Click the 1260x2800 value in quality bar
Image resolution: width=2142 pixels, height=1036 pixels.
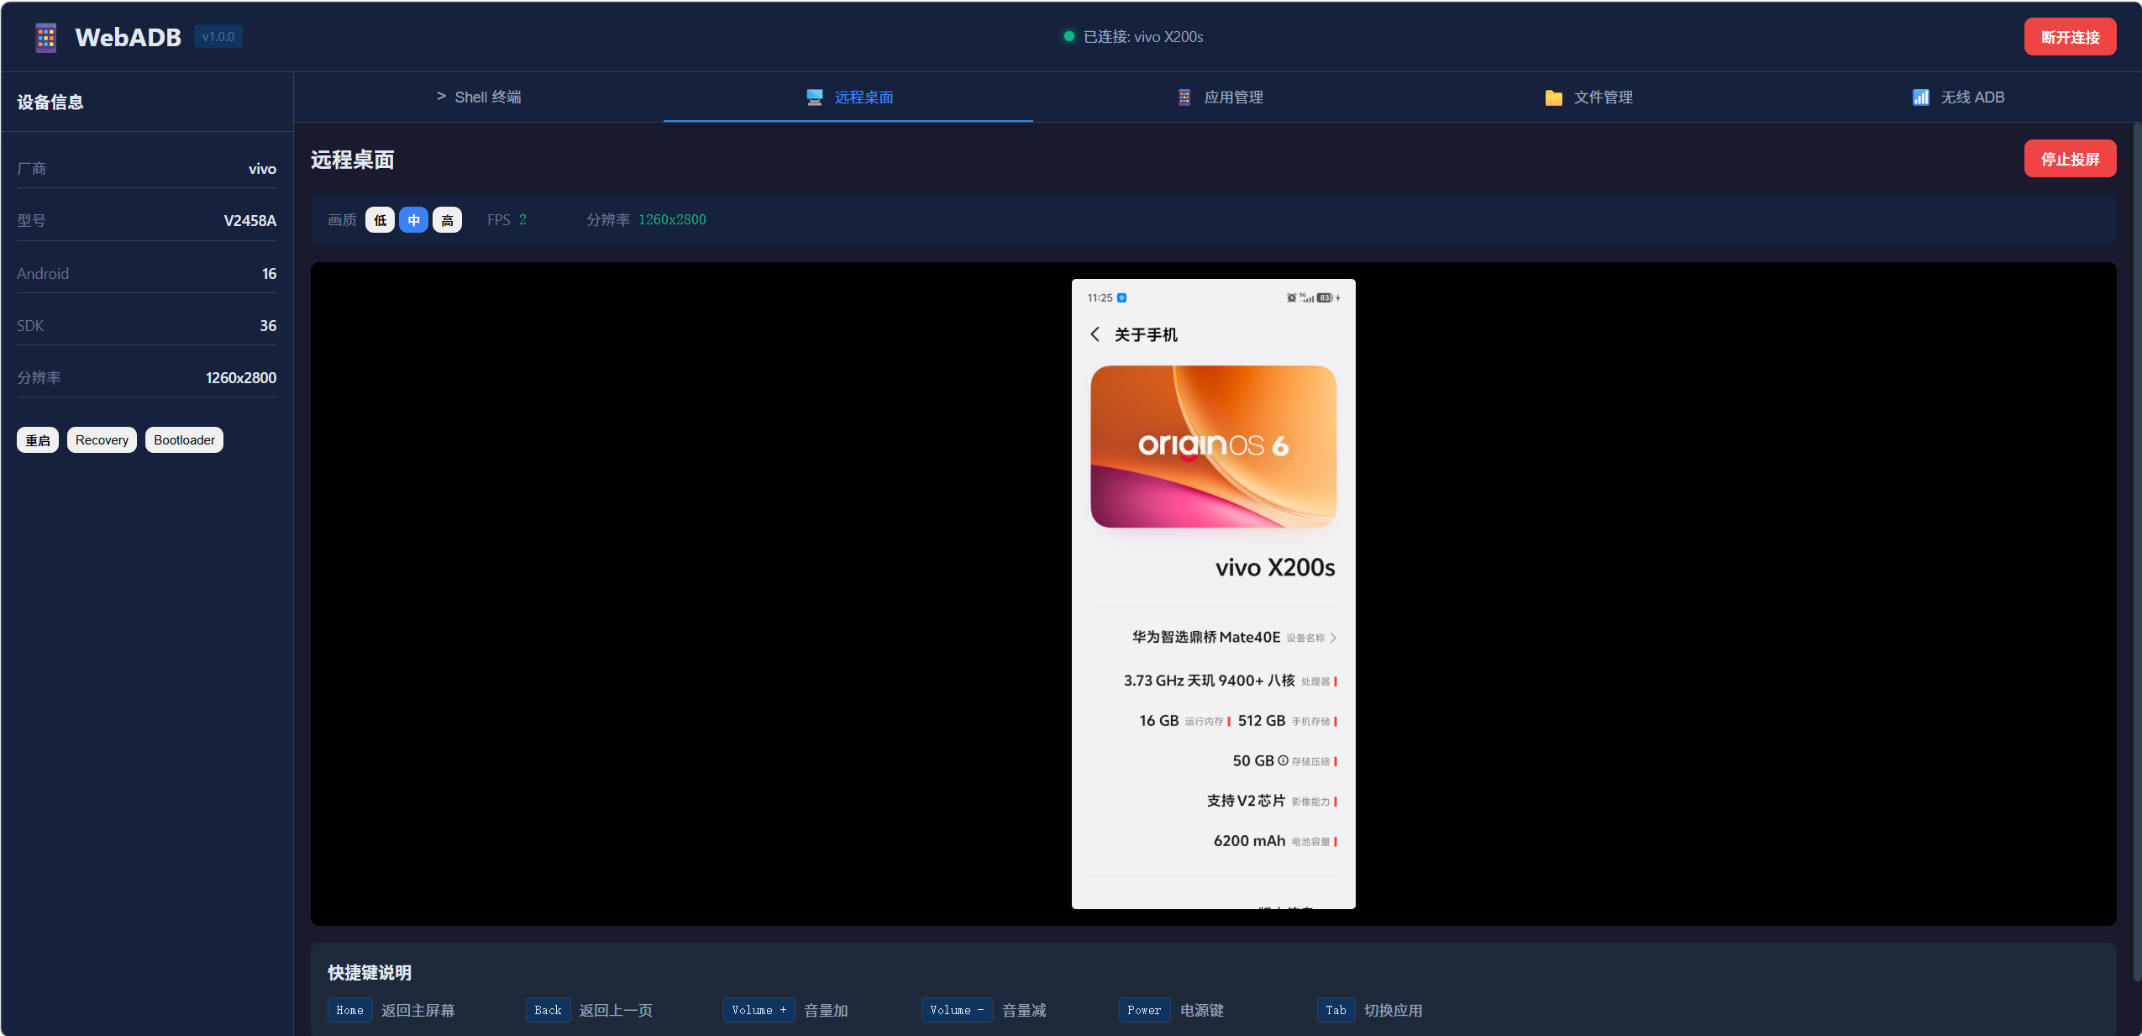(672, 219)
